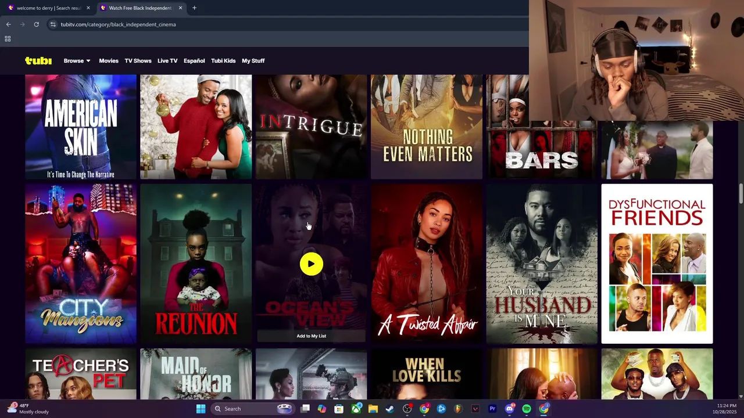This screenshot has height=418, width=744.
Task: Open the Dysfunctional Friends poster
Action: pos(657,264)
